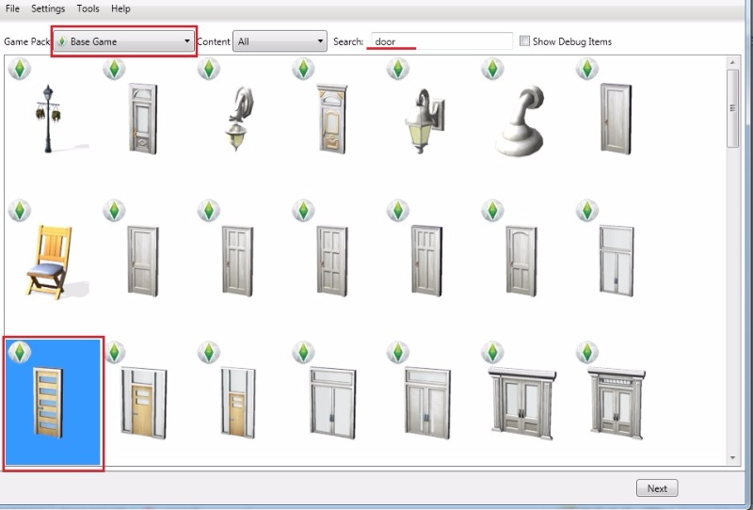This screenshot has height=510, width=753.
Task: Click the Search field containing door
Action: coord(441,41)
